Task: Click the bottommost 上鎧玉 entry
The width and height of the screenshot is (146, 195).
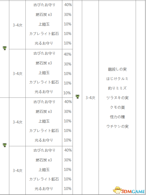Action: click(x=44, y=170)
